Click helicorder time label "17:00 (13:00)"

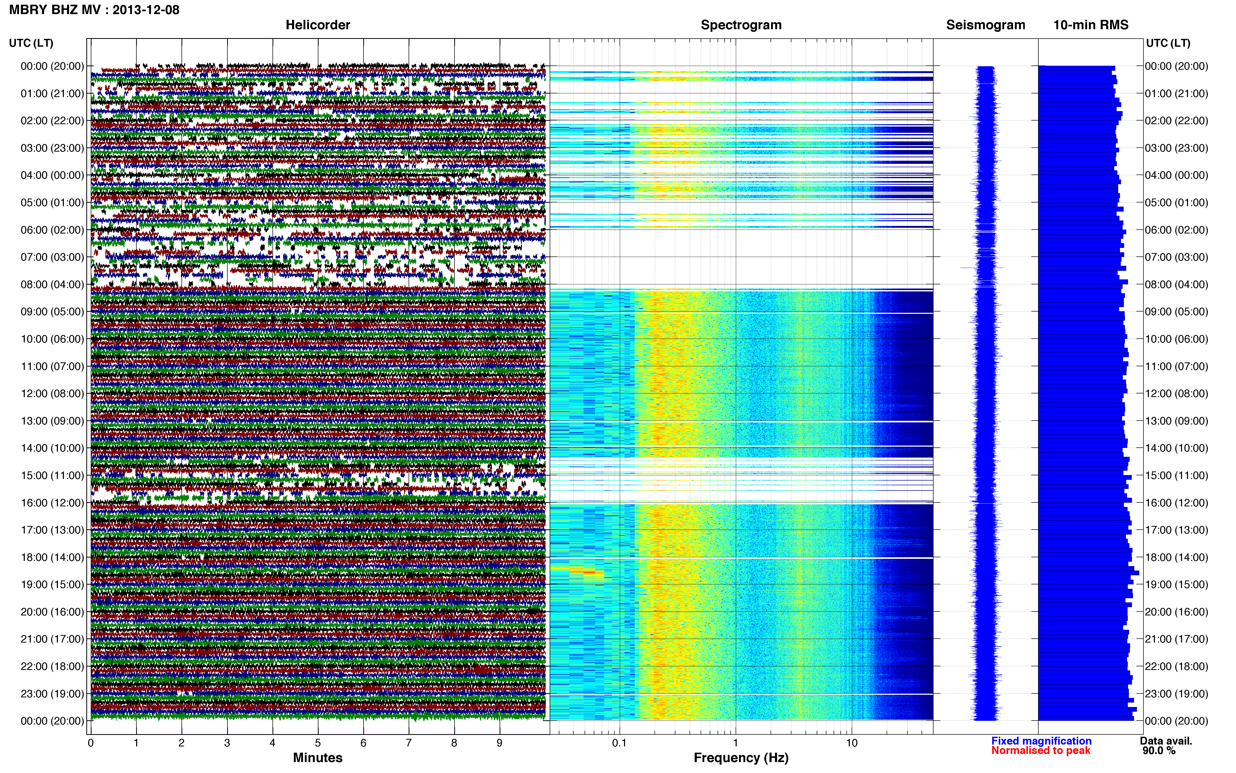pyautogui.click(x=52, y=530)
